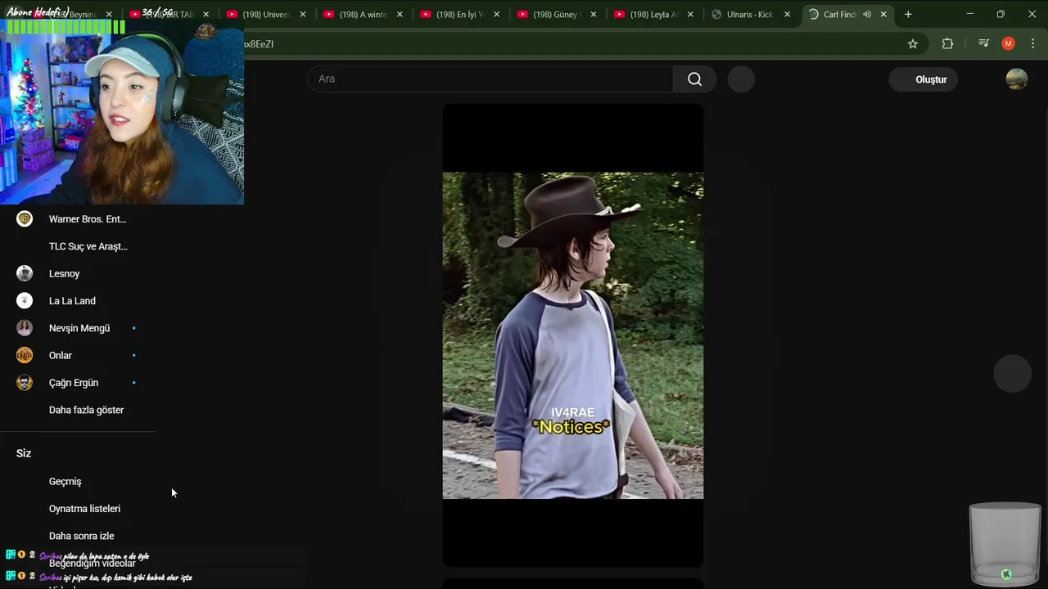
Task: Click the Warner Bros. channel logo icon
Action: point(25,219)
